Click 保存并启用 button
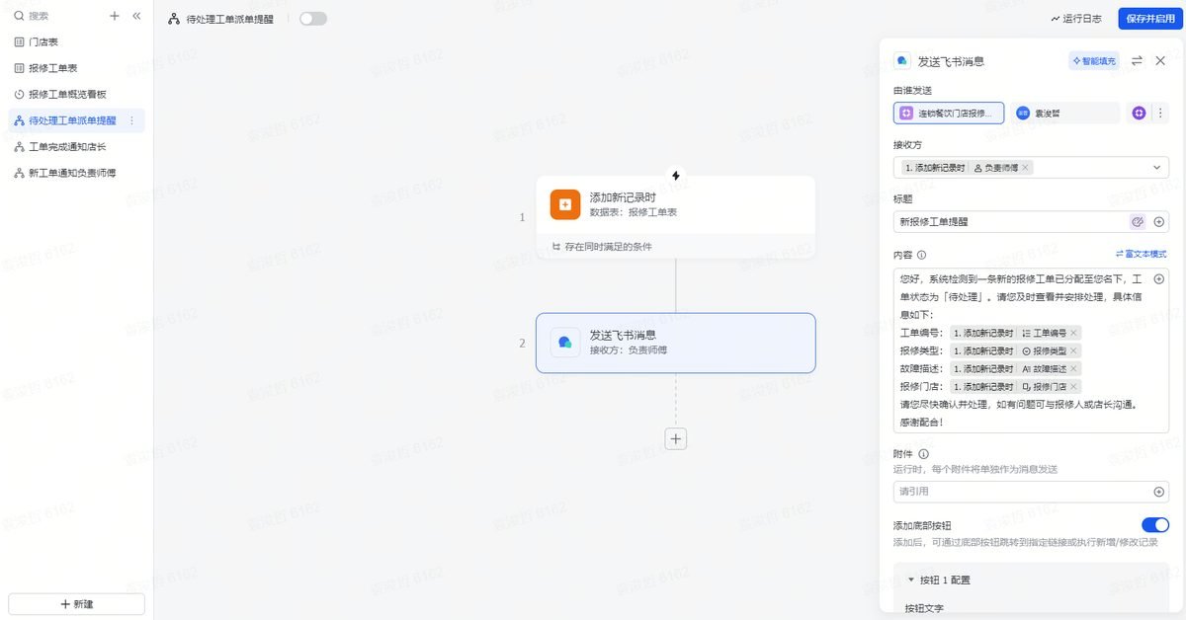 [1150, 19]
